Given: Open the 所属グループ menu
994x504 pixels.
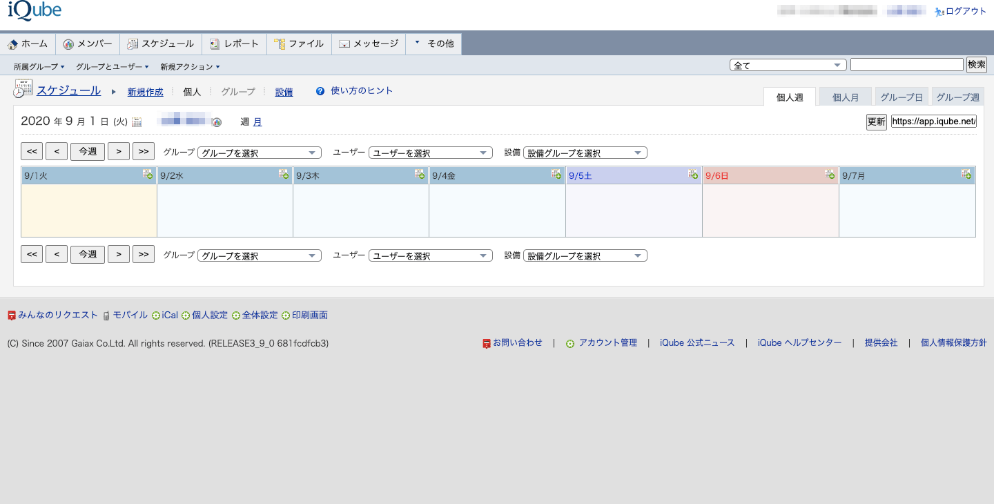Looking at the screenshot, I should click(39, 67).
